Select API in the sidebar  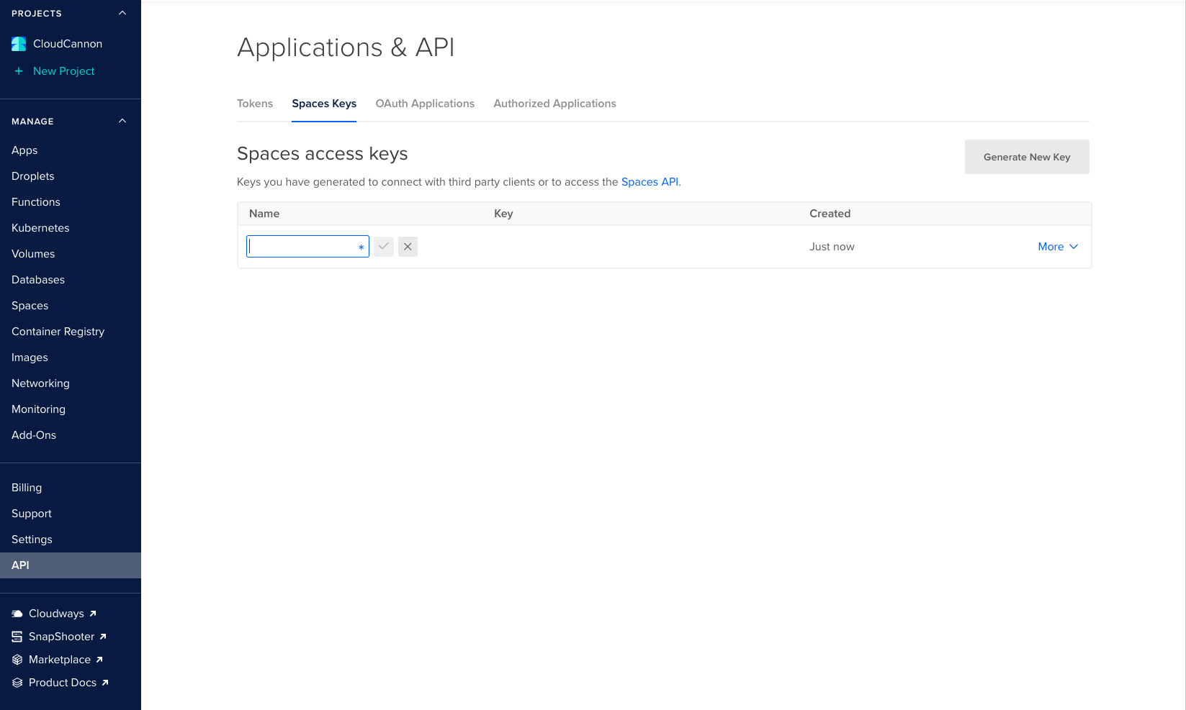20,565
